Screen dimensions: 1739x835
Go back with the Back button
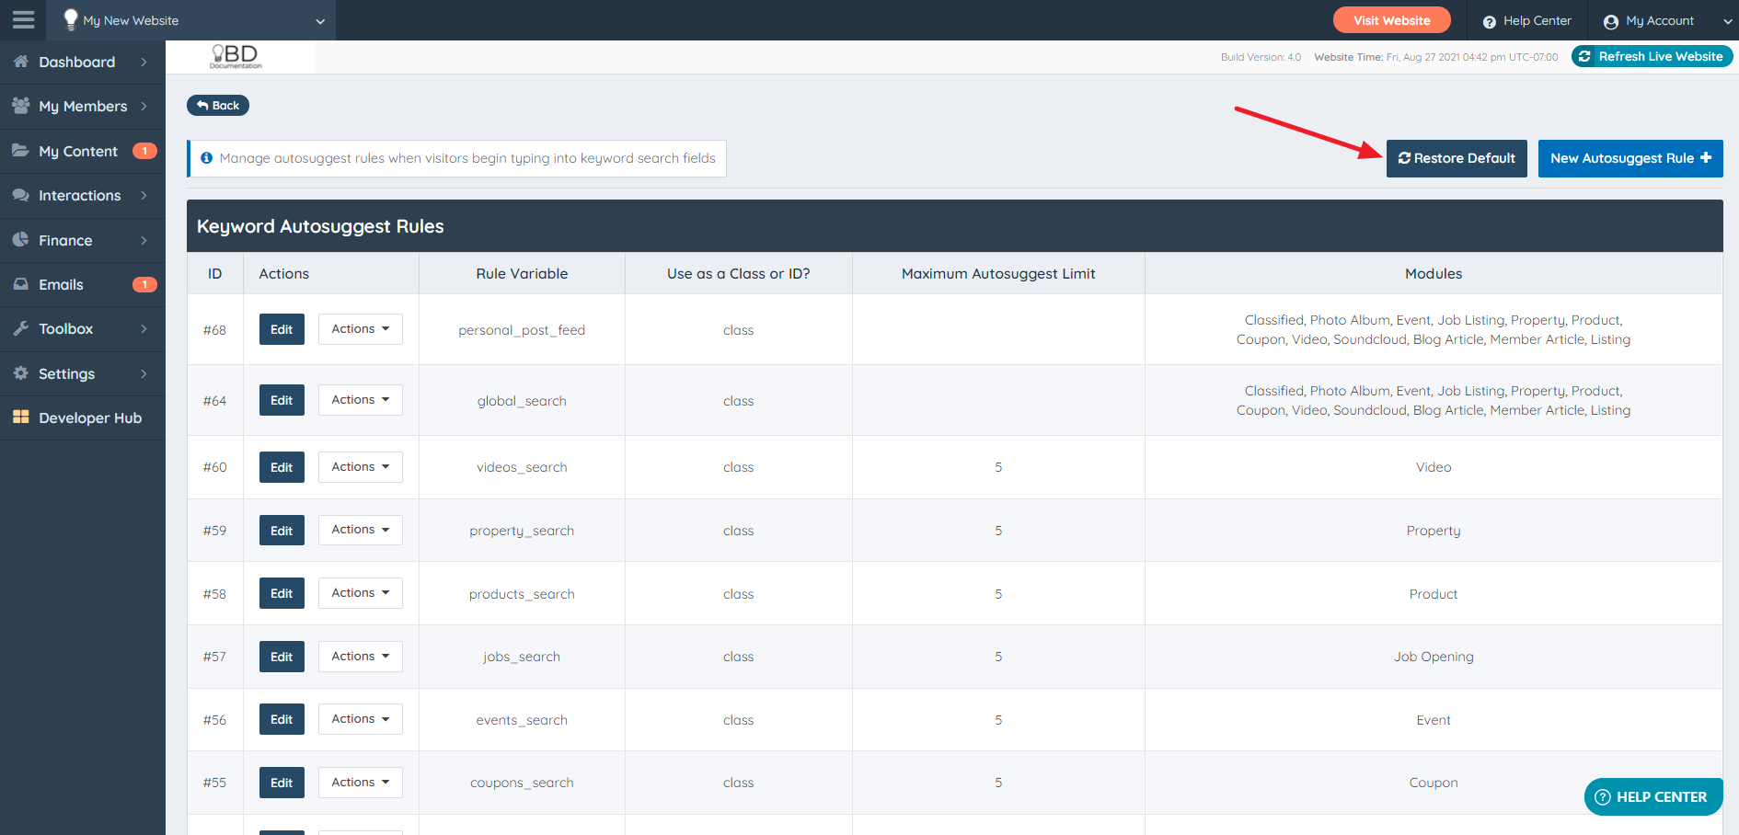(218, 105)
